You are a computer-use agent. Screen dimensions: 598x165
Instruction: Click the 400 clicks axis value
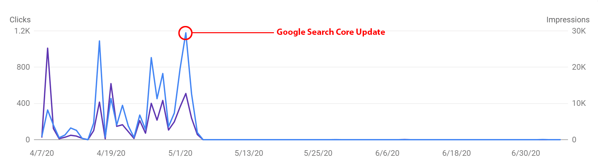pos(23,103)
